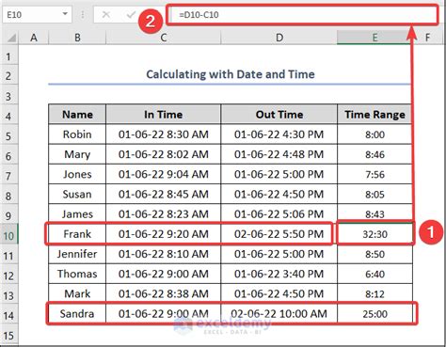
Task: Select the cell containing 'Thomas'
Action: 77,274
